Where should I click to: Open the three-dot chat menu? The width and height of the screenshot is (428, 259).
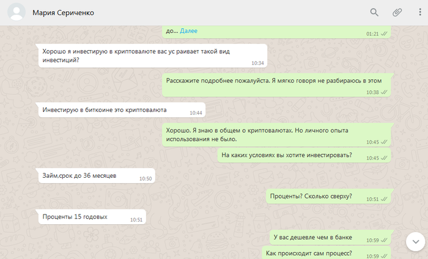[x=419, y=12]
